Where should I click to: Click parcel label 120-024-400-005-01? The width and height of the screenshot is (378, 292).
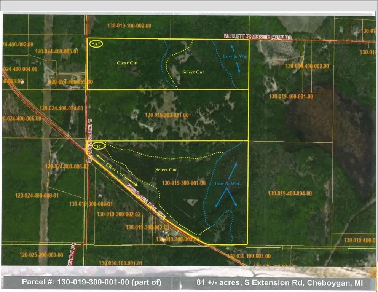(57, 51)
